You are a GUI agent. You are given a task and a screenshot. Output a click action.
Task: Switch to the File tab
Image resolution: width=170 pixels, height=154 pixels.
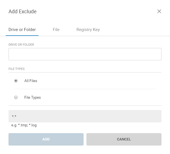(56, 30)
